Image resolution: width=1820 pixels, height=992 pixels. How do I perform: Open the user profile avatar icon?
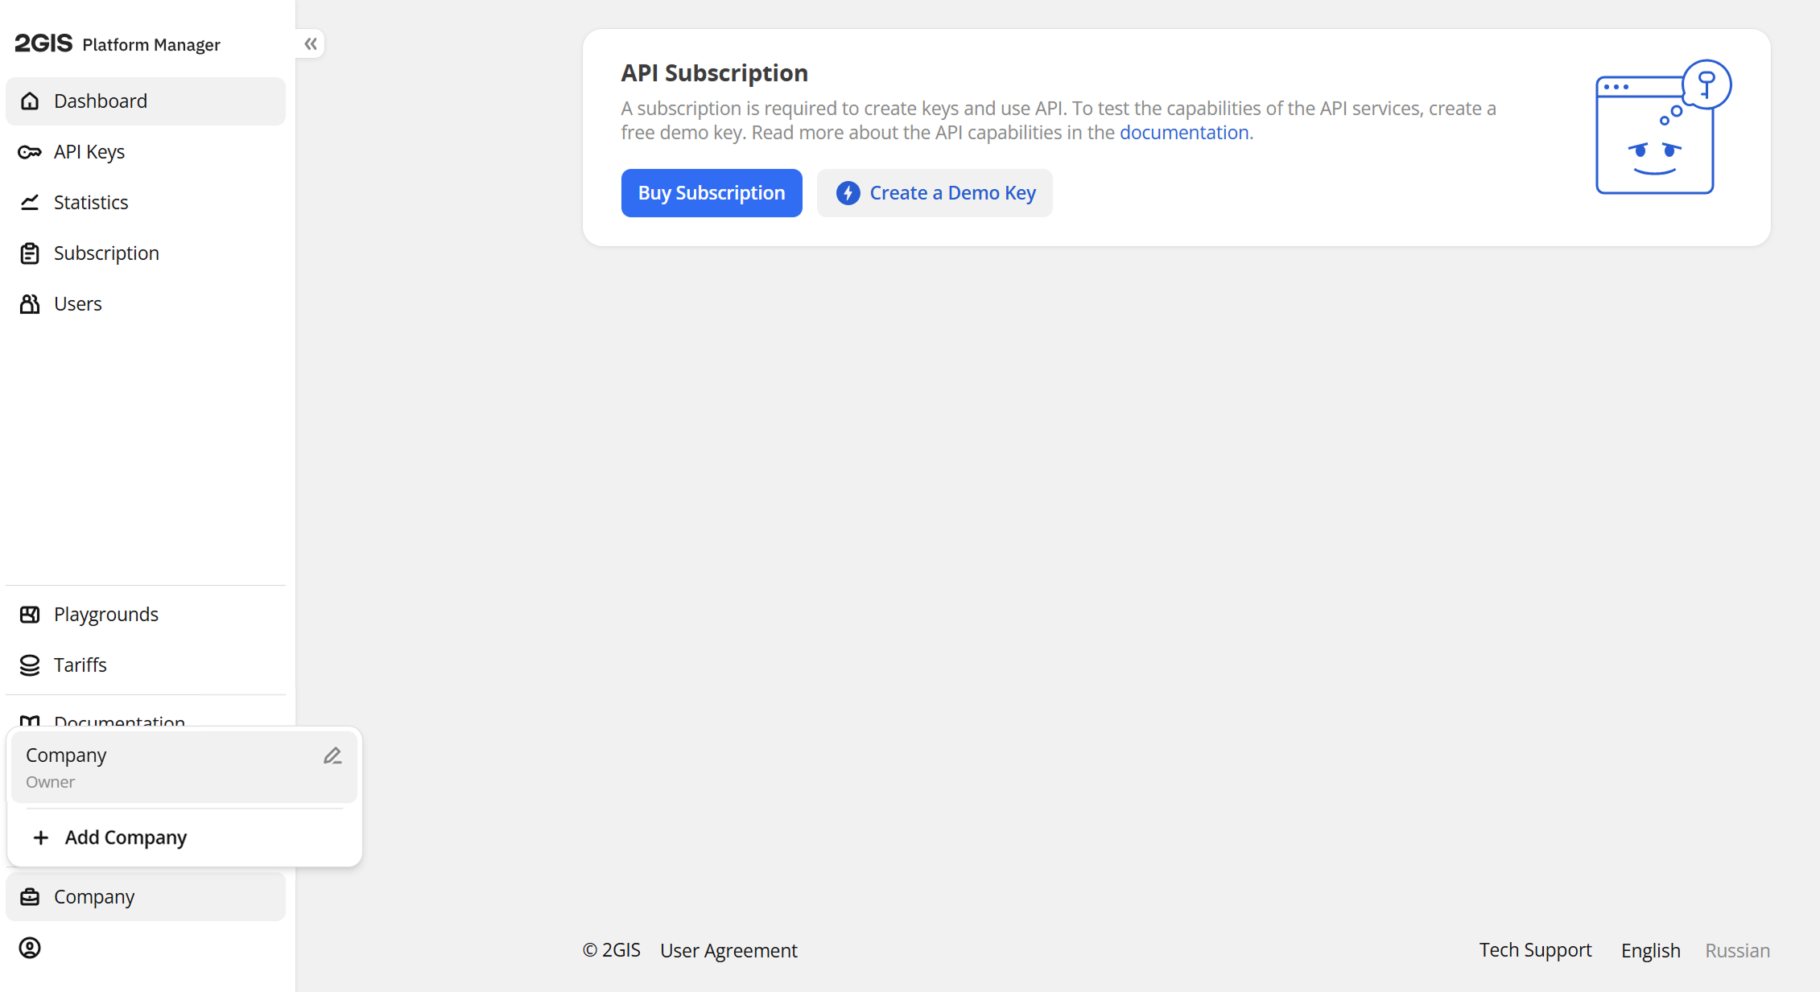[x=30, y=948]
